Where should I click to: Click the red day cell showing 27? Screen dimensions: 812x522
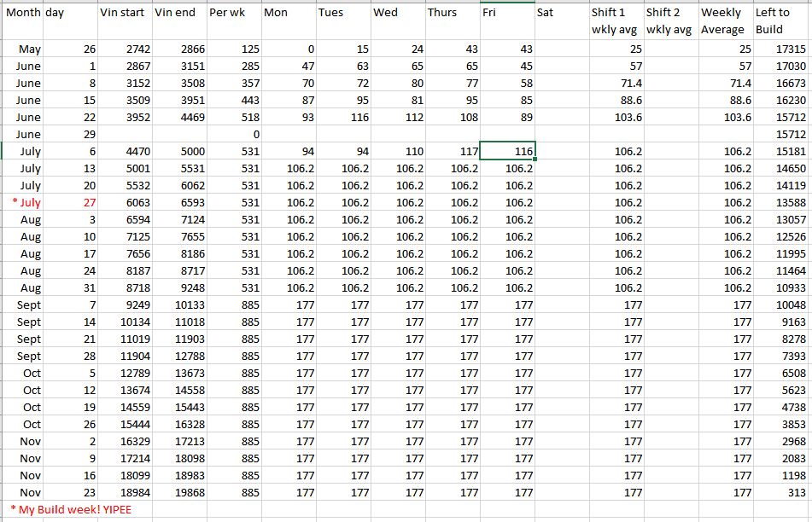[70, 202]
